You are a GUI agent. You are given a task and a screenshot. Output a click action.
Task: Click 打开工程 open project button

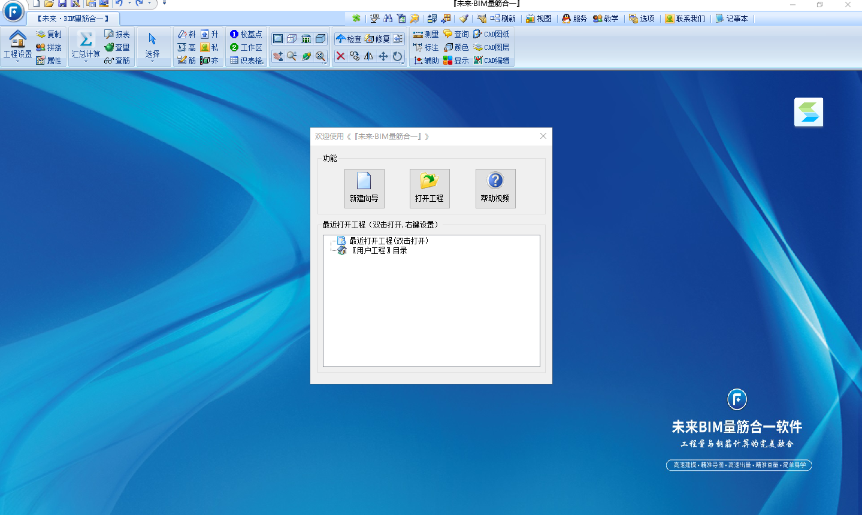(430, 189)
